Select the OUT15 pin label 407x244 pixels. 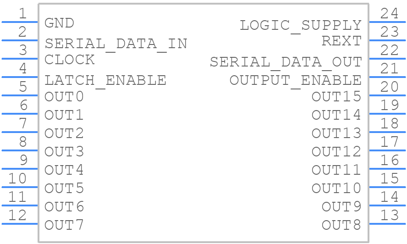336,97
